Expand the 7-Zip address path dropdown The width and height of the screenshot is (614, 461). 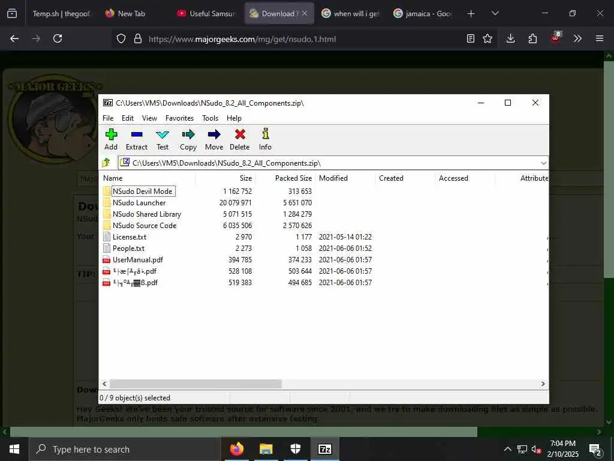pyautogui.click(x=543, y=163)
